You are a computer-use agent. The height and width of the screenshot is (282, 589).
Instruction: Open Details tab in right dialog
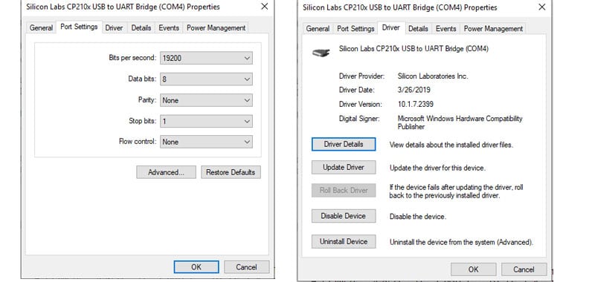pos(418,28)
